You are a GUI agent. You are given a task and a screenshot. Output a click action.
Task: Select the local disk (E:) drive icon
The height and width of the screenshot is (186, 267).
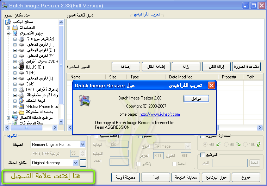(21, 56)
